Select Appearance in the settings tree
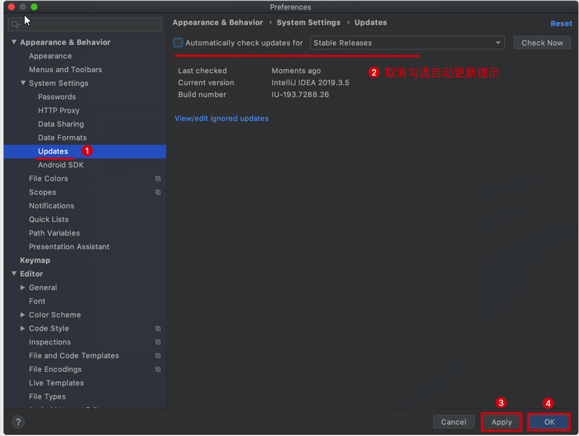The image size is (579, 436). coord(51,56)
